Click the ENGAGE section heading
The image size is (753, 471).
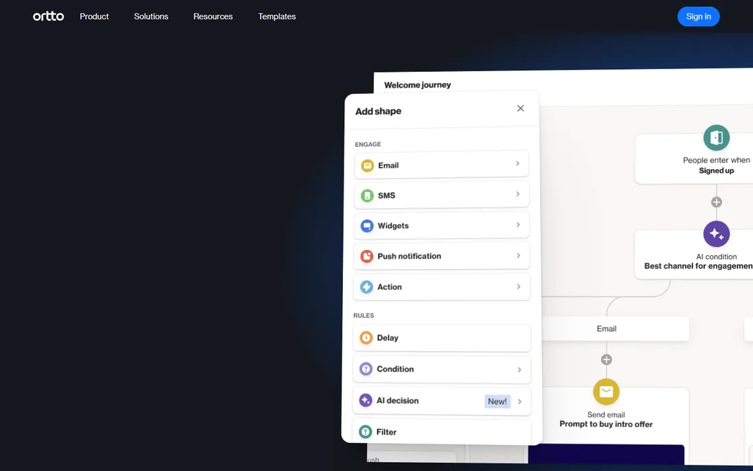coord(368,144)
